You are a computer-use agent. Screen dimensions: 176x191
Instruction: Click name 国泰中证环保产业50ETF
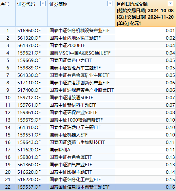click(x=74, y=112)
